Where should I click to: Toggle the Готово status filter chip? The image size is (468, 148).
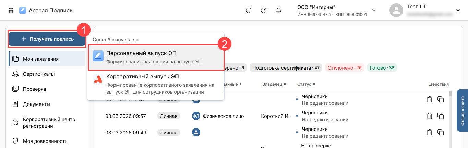[382, 68]
